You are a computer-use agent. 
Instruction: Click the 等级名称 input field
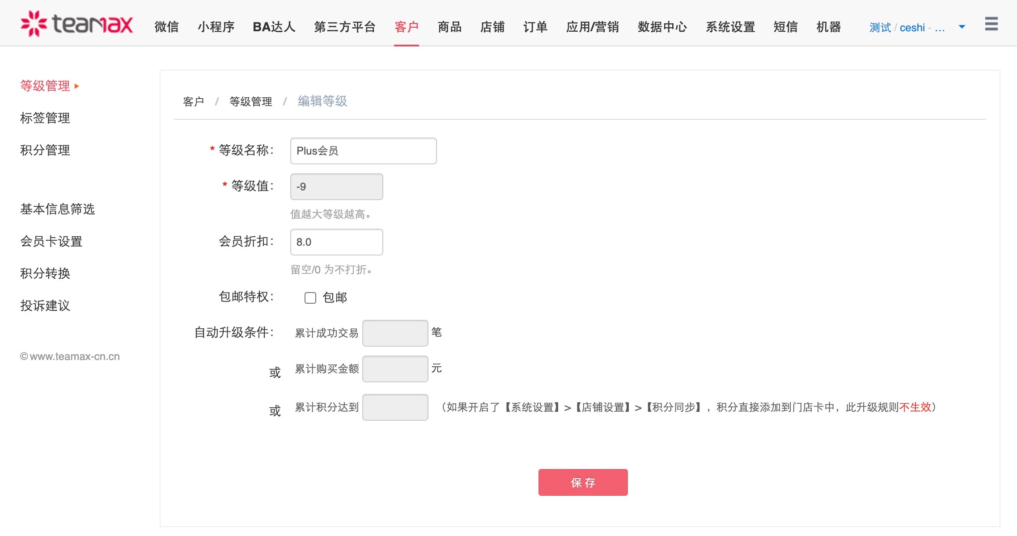click(x=363, y=151)
